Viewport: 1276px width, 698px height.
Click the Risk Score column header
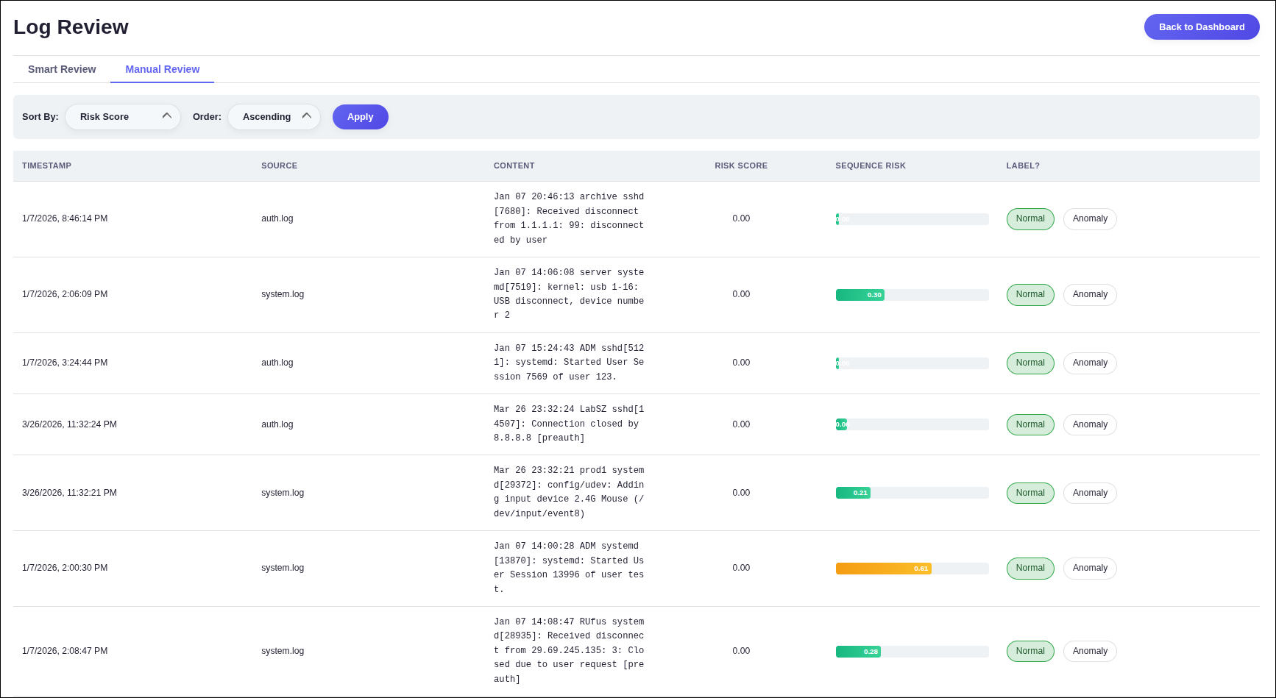click(x=741, y=166)
